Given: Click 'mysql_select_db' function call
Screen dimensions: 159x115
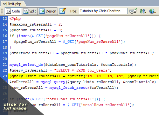Looking at the screenshot, I should 26,65.
